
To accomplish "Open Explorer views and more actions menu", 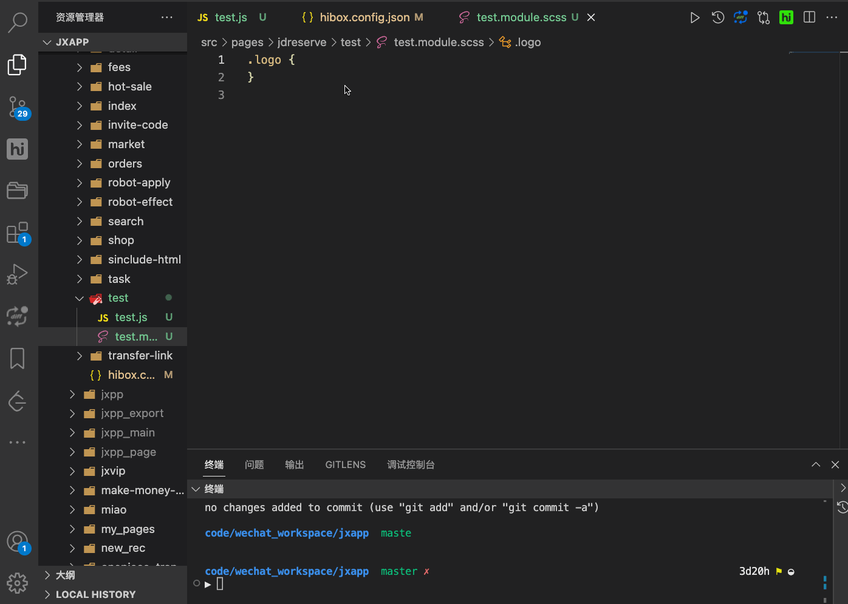I will 167,18.
